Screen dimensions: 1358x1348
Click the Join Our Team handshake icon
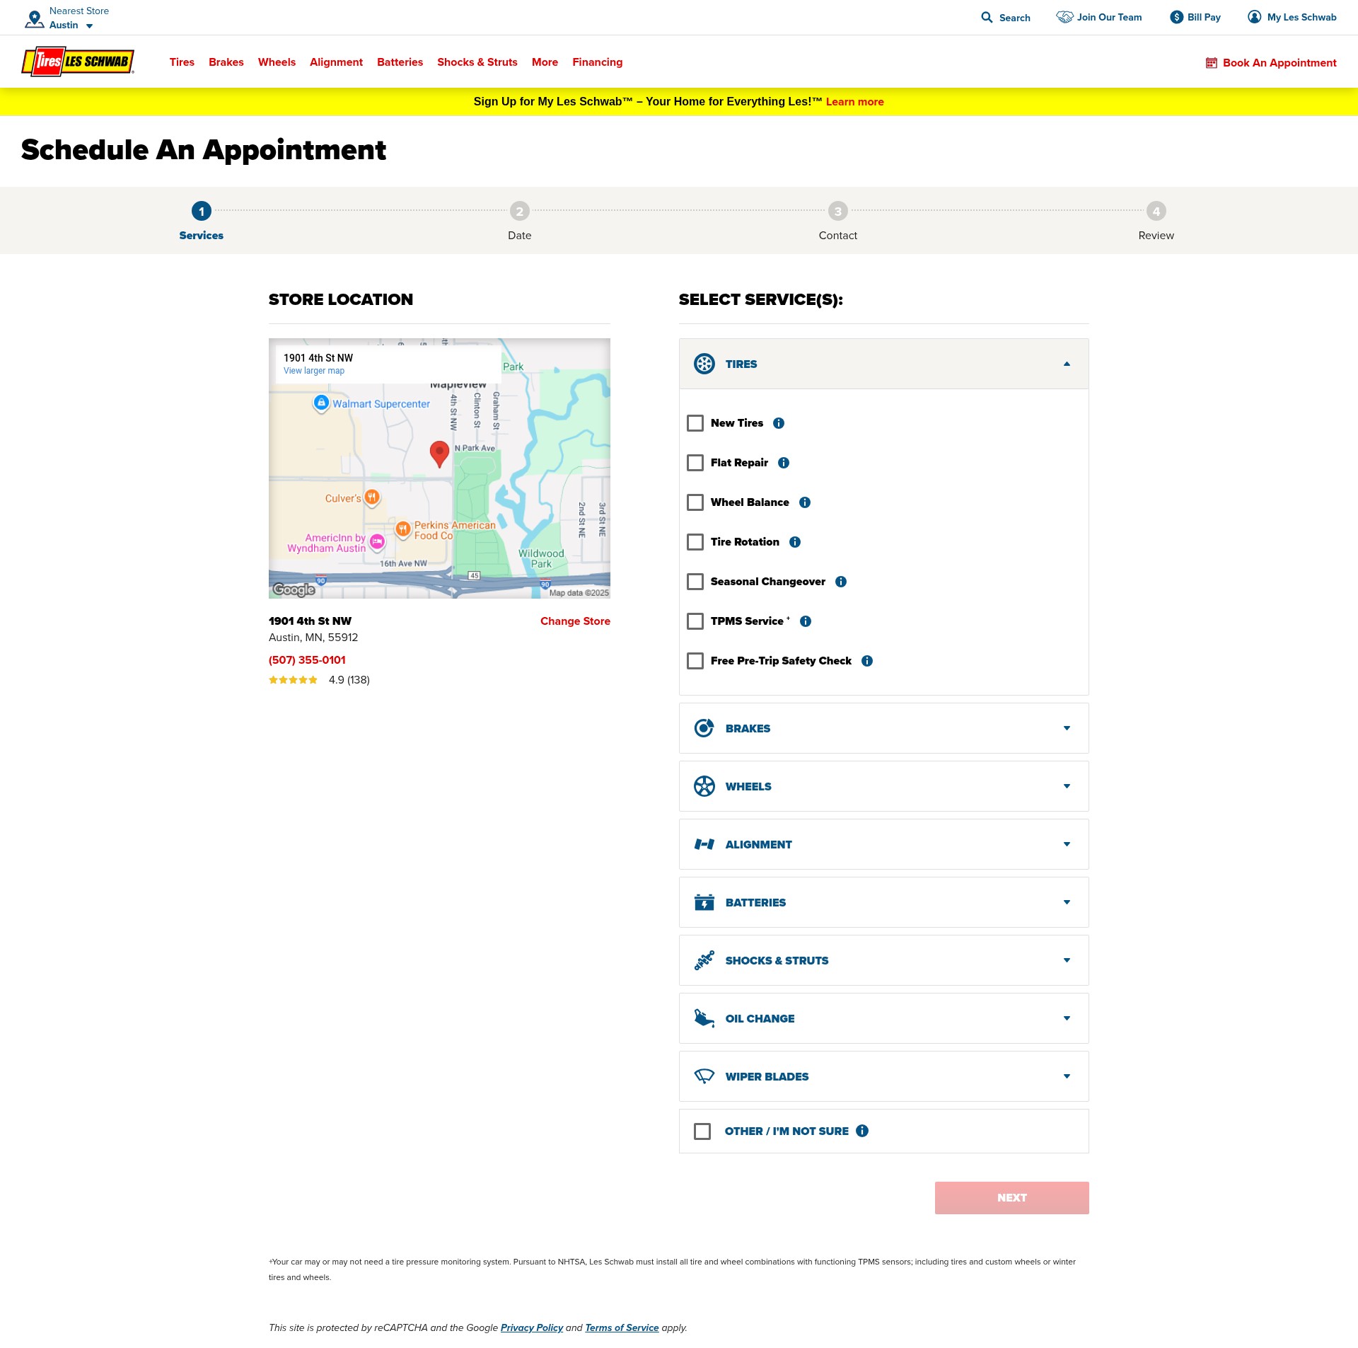point(1064,17)
